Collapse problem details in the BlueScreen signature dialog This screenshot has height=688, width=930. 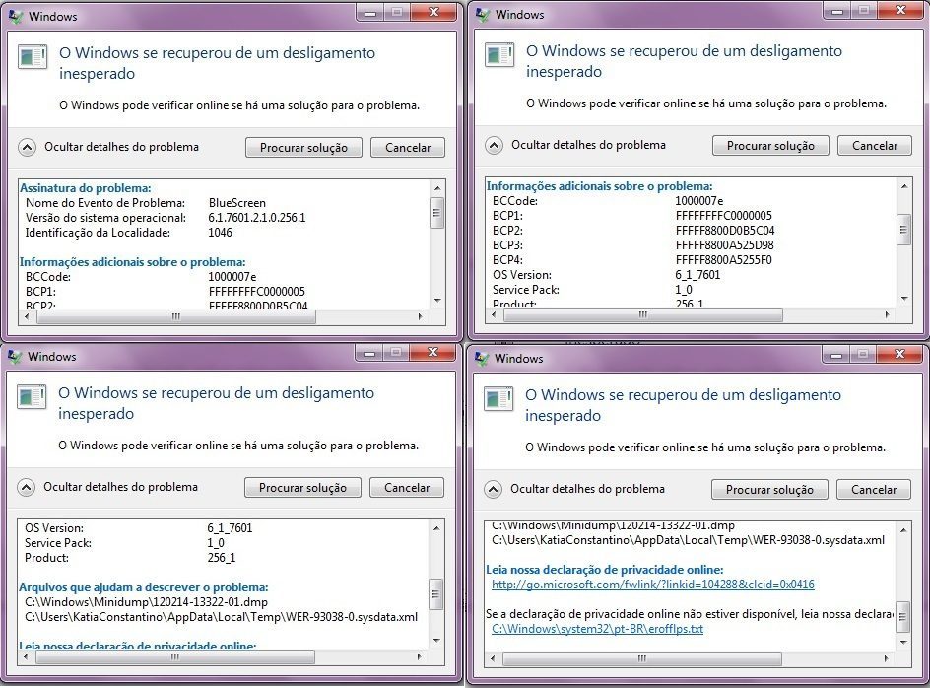[27, 147]
